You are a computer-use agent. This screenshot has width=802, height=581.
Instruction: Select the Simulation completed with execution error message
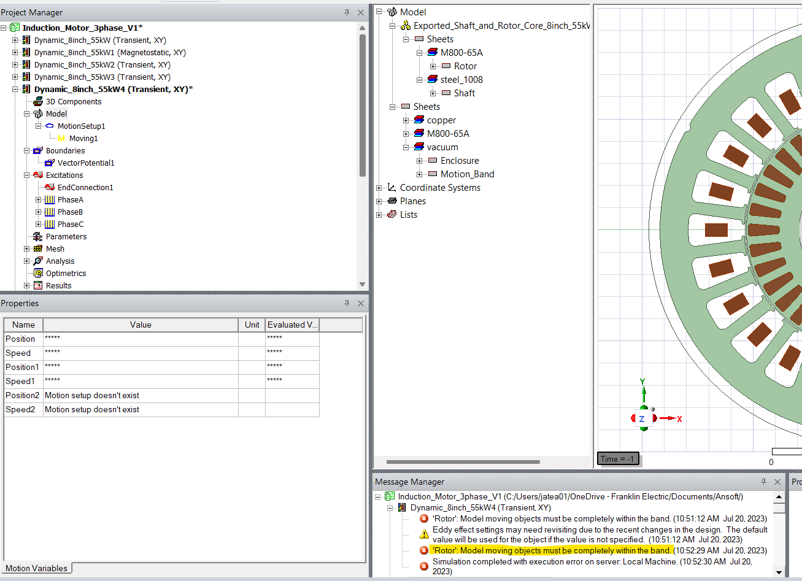point(592,566)
